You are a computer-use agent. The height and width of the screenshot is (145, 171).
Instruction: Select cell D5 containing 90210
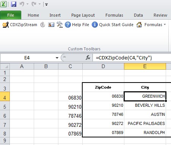click(x=103, y=106)
